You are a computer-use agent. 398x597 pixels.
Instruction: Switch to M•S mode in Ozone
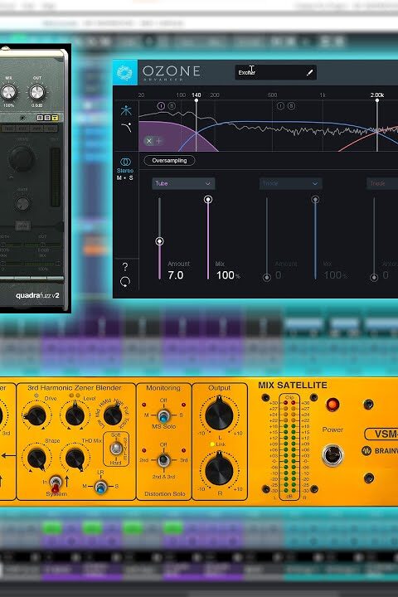point(125,177)
